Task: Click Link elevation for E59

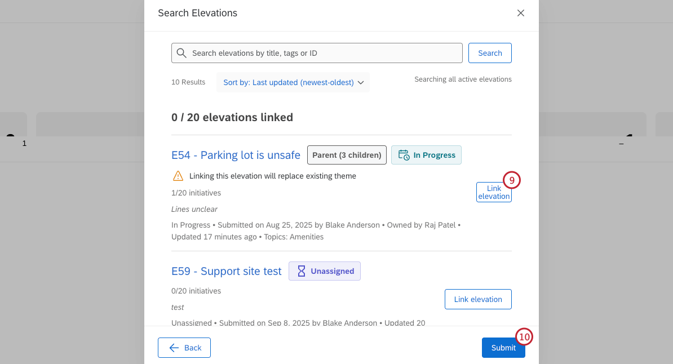Action: tap(478, 299)
